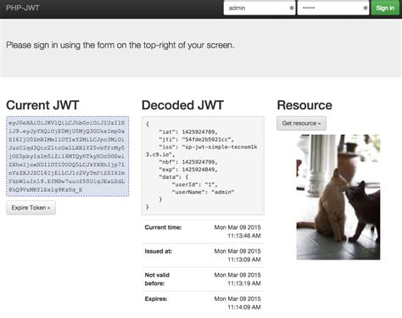Click the Resource heading
402x318 pixels.
[x=304, y=105]
